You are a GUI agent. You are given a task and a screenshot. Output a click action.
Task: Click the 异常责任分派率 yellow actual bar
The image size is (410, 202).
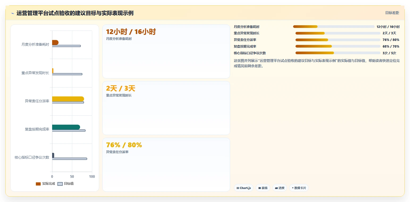click(68, 99)
